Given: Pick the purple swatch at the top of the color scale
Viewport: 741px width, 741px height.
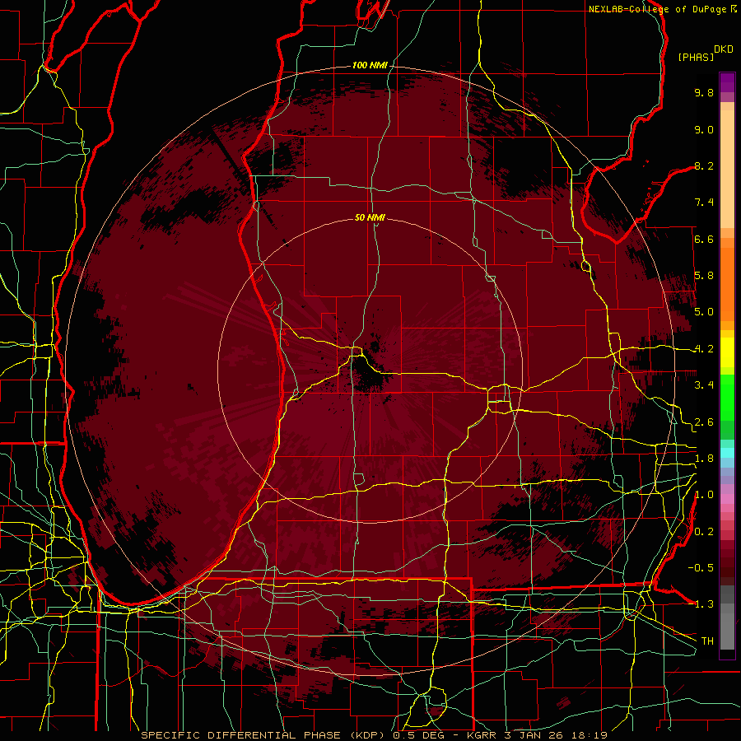Looking at the screenshot, I should [727, 82].
